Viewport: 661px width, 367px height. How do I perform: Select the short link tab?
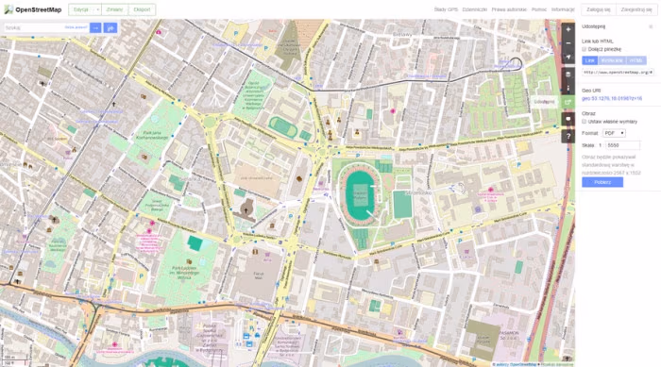click(612, 60)
